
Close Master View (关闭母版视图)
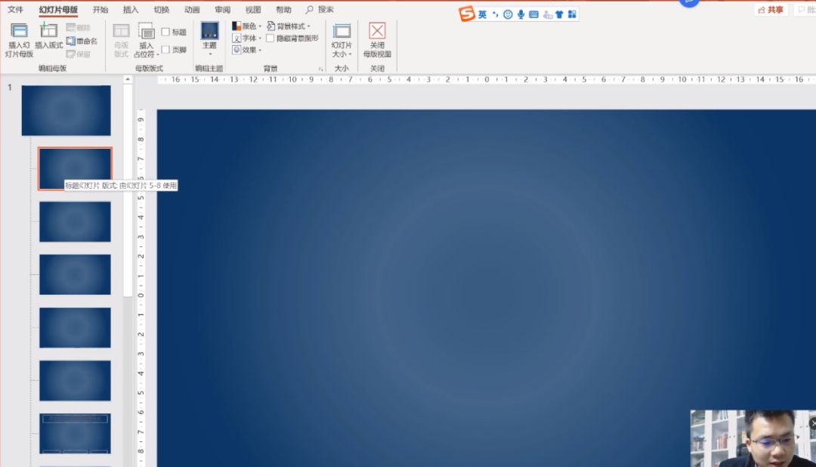[x=377, y=40]
